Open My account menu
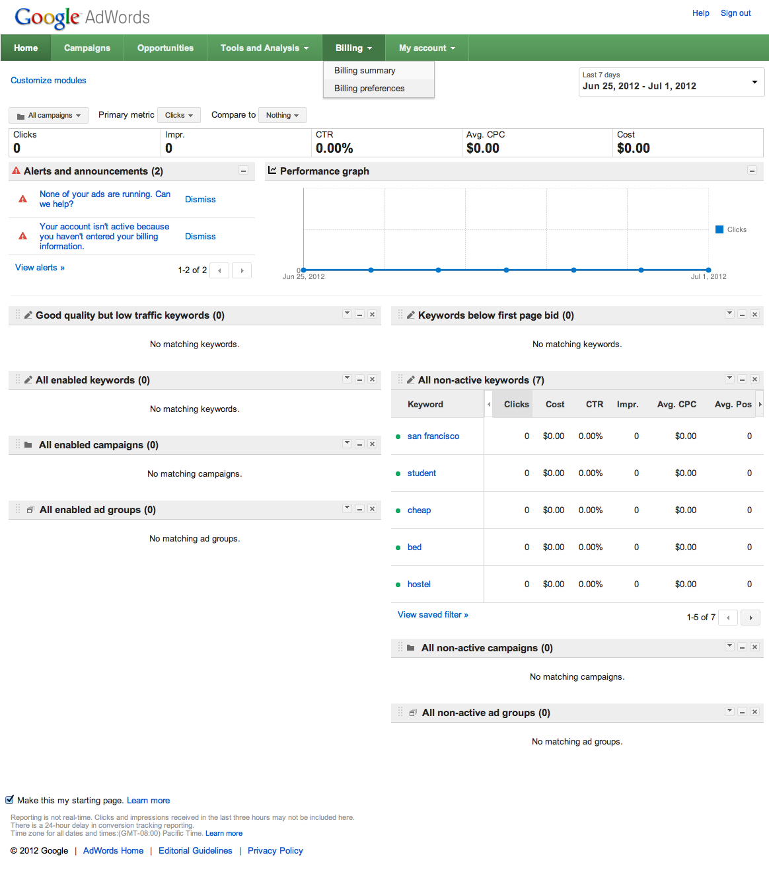This screenshot has height=886, width=769. [427, 48]
